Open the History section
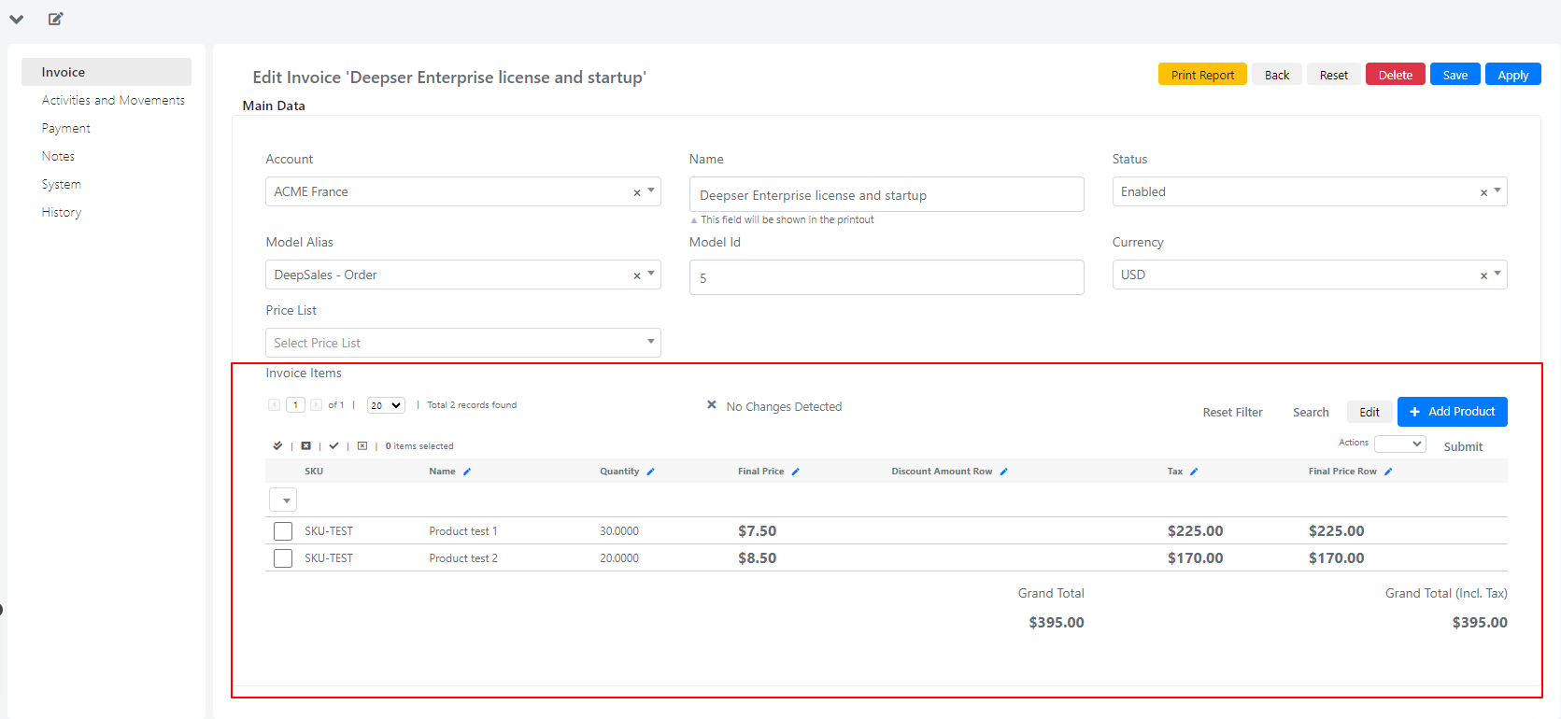This screenshot has width=1561, height=719. tap(61, 212)
